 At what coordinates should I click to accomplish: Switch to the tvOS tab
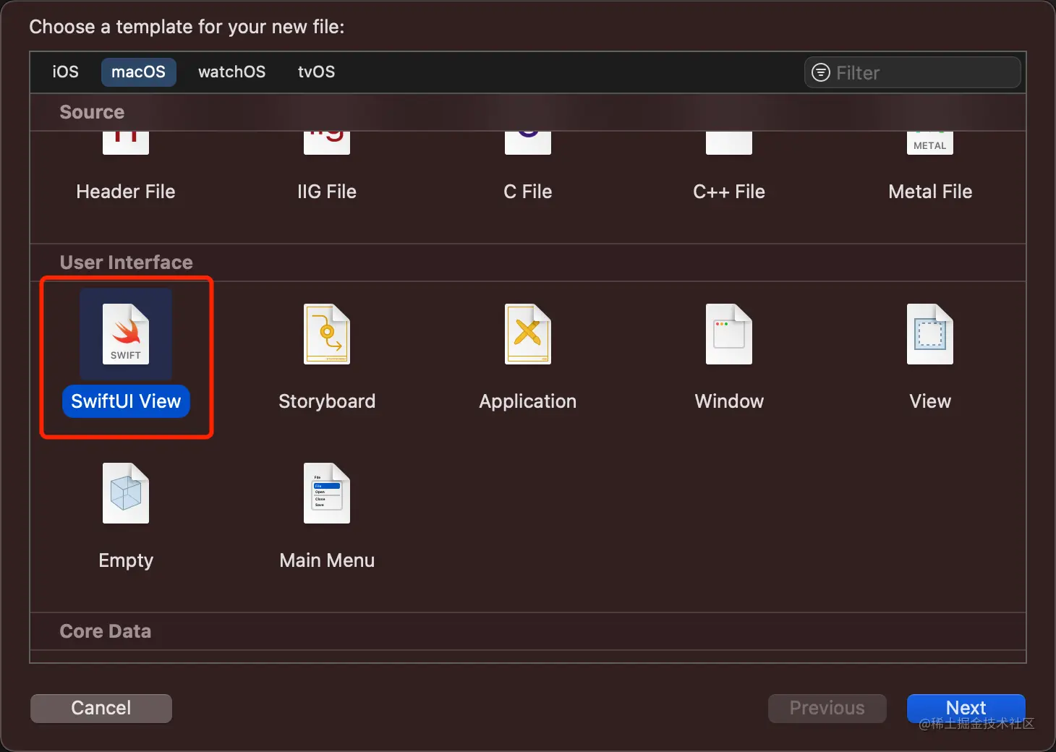[x=316, y=72]
